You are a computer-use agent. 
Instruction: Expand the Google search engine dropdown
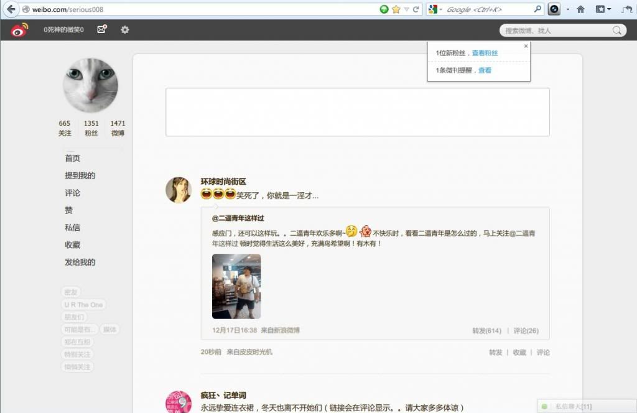pos(440,9)
